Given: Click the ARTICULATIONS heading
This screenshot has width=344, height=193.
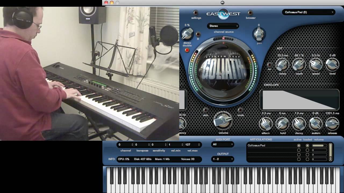Looking at the screenshot, I should click(261, 139).
